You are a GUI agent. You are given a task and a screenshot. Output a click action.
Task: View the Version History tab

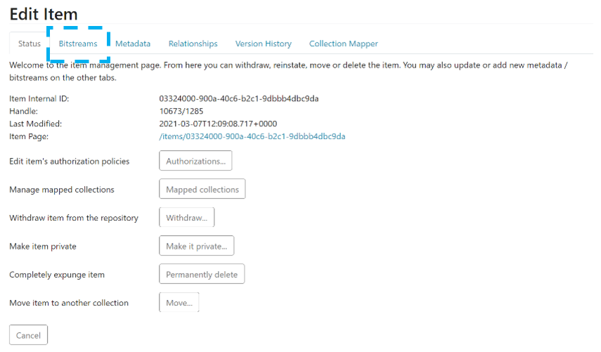click(263, 44)
